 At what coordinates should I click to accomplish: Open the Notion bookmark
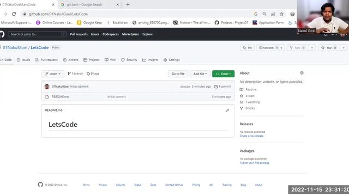click(x=192, y=23)
